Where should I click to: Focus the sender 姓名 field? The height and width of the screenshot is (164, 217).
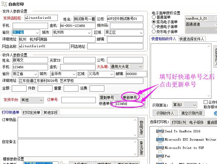point(84,19)
